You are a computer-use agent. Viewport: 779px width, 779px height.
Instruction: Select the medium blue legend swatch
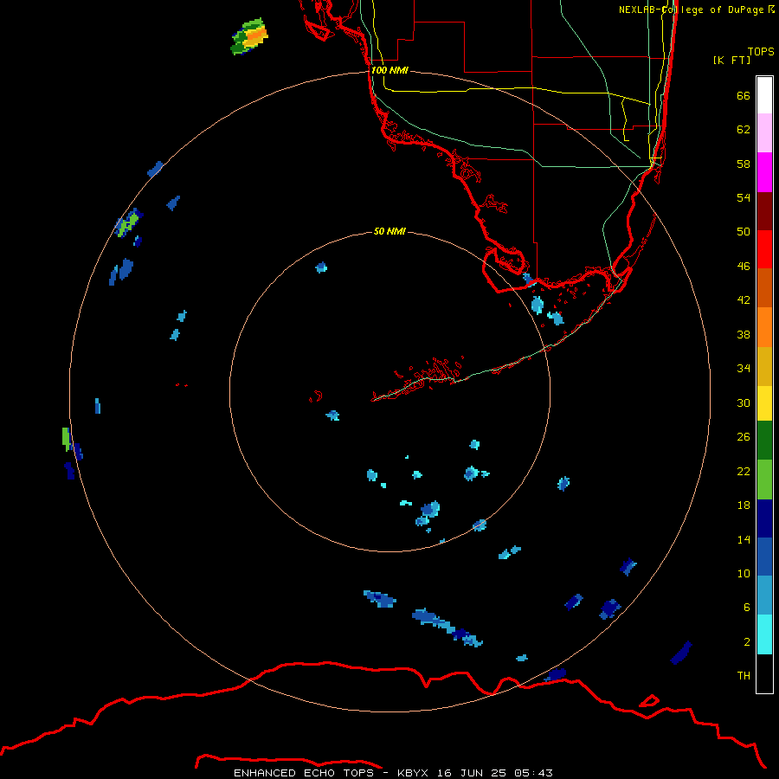764,557
